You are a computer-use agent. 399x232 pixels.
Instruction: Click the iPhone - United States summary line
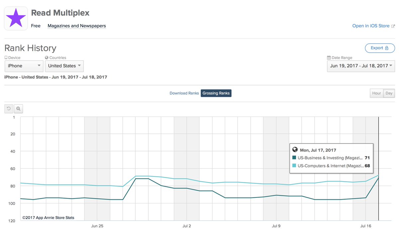[x=56, y=77]
